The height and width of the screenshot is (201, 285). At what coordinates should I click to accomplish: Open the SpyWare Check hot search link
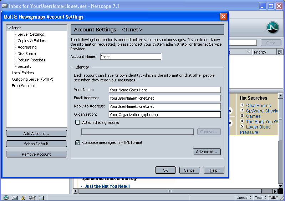262,111
